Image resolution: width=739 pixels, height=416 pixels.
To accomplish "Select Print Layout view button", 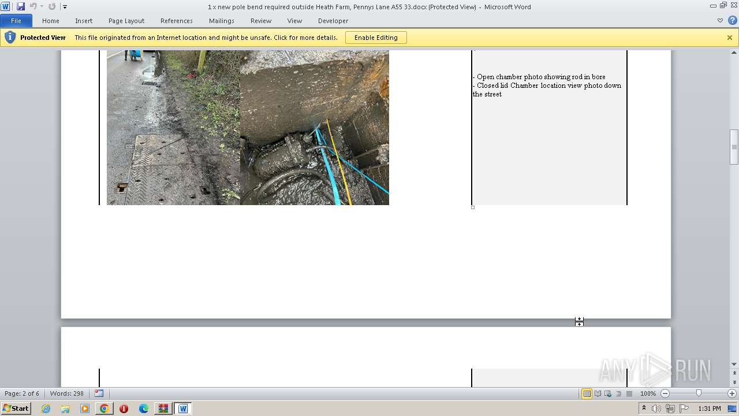I will [587, 393].
